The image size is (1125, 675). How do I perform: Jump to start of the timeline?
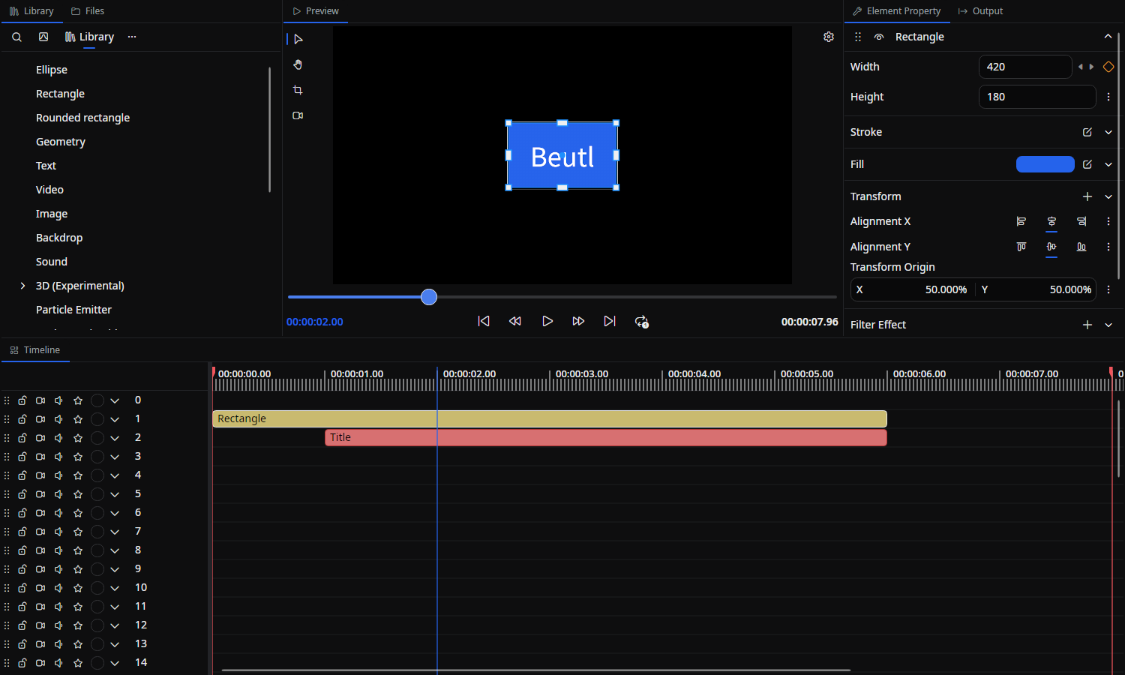[x=484, y=321]
